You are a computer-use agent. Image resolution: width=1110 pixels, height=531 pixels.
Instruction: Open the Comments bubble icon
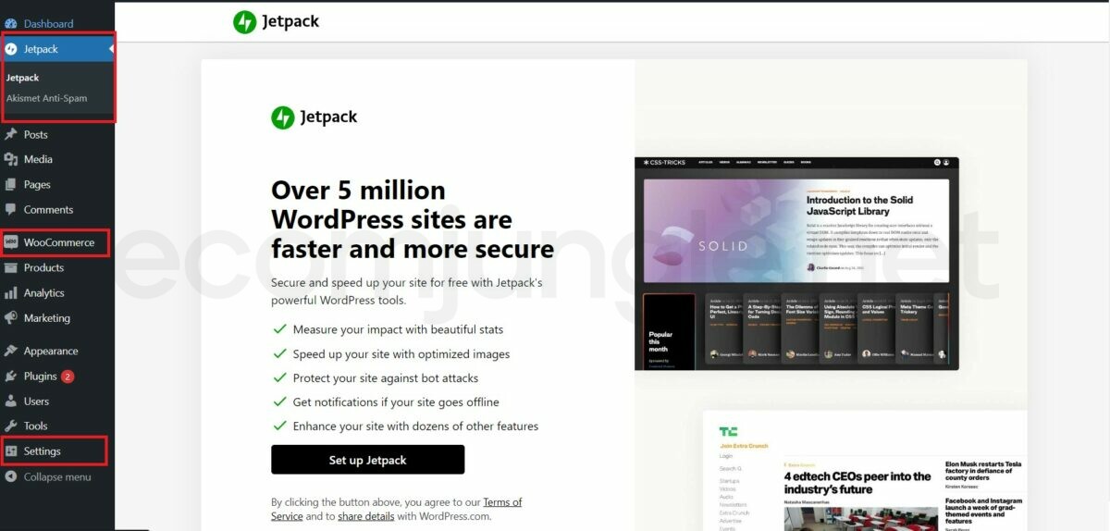(11, 209)
